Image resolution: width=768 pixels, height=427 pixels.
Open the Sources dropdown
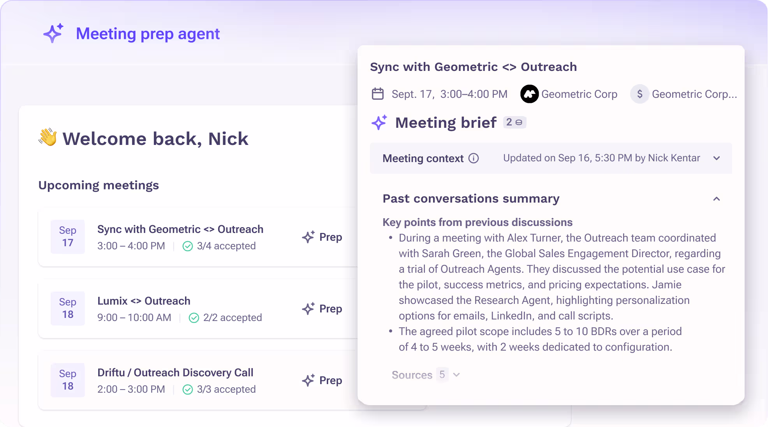[456, 375]
